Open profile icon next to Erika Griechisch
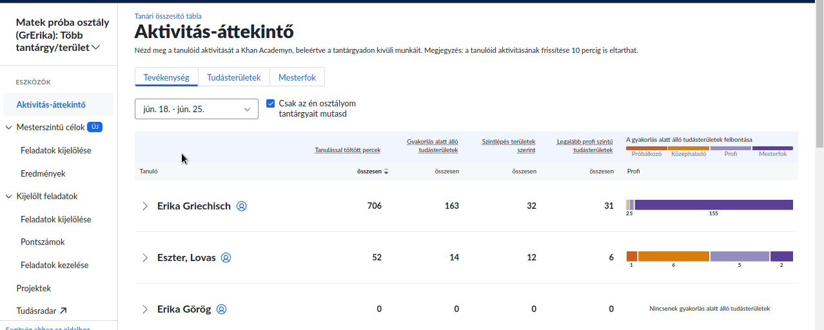The width and height of the screenshot is (824, 330). click(x=242, y=206)
